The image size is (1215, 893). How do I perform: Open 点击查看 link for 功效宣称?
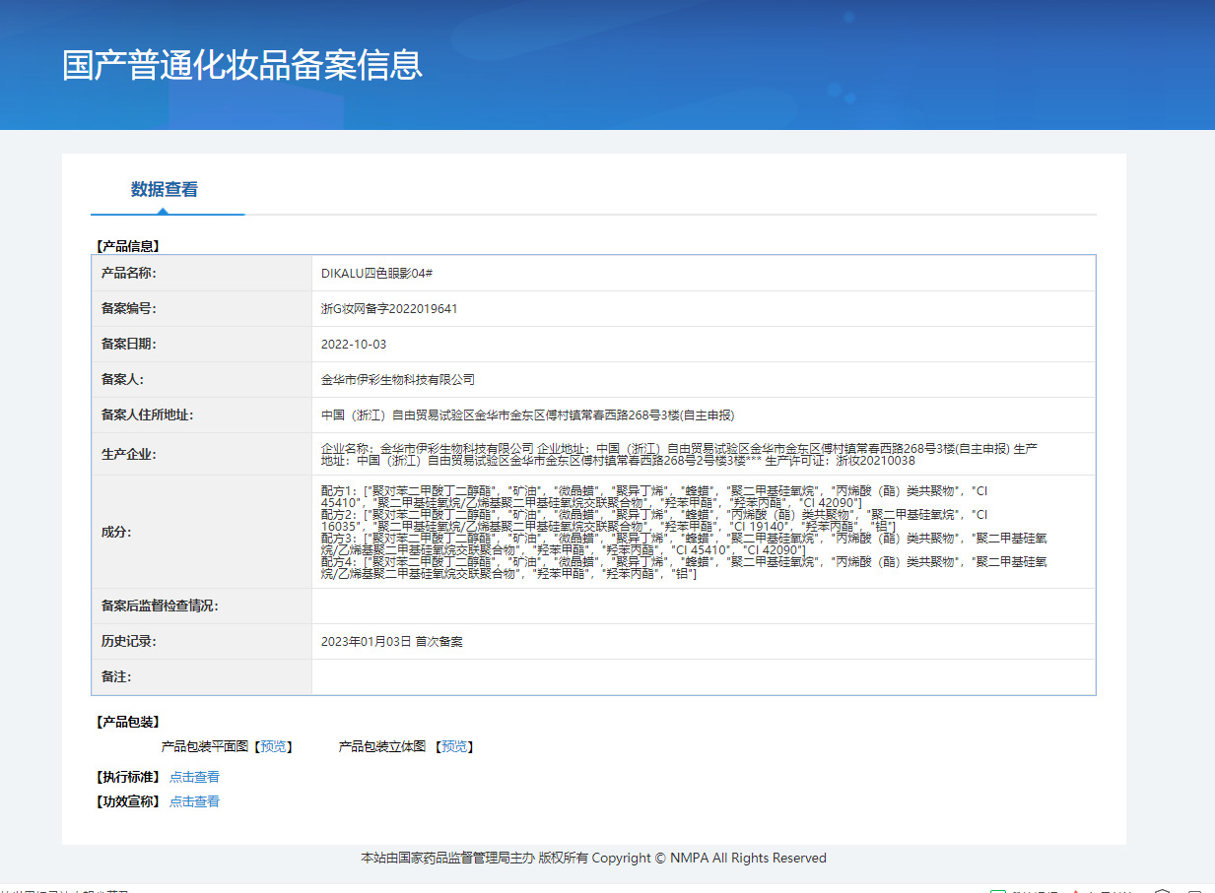click(x=194, y=801)
